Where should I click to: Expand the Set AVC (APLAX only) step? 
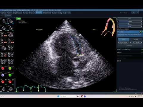tap(130, 49)
